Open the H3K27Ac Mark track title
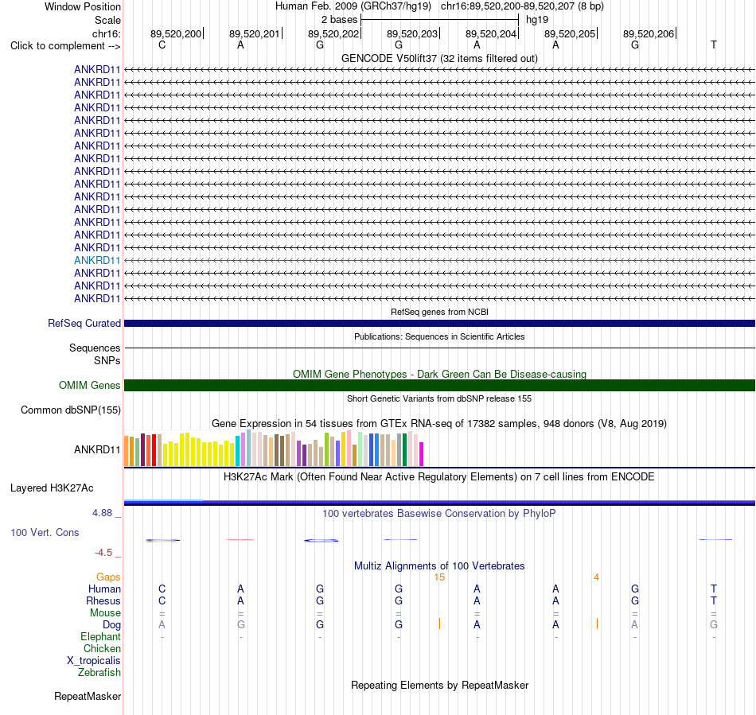Viewport: 756px width, 715px height. [x=439, y=477]
